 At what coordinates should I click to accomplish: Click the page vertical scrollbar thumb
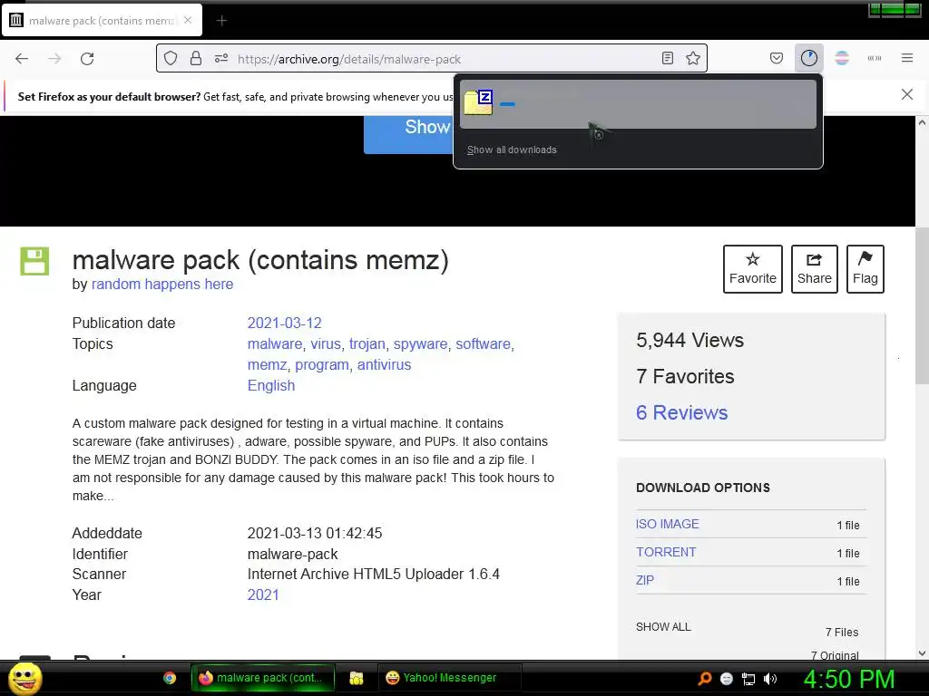pos(922,304)
